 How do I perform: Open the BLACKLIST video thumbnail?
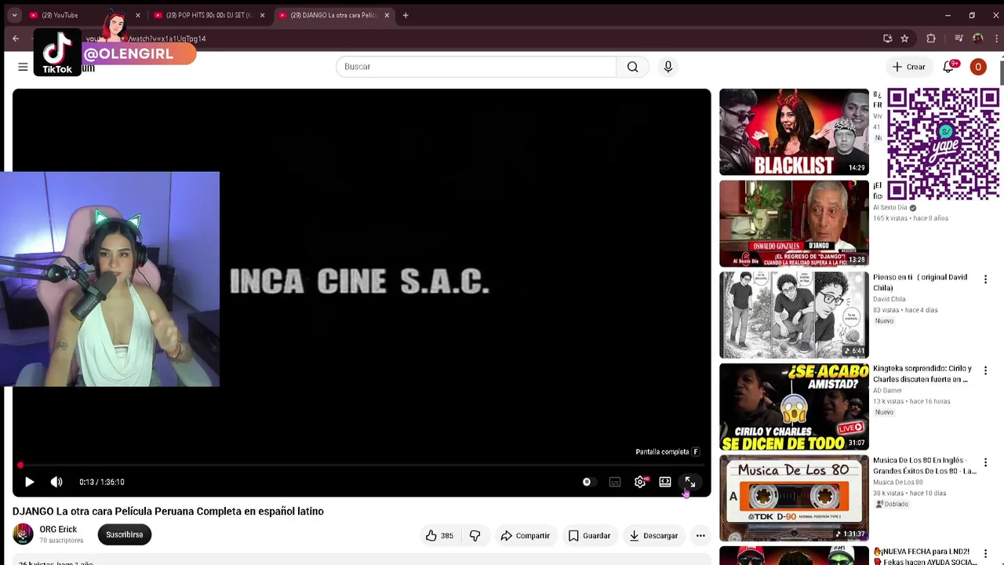pyautogui.click(x=794, y=132)
